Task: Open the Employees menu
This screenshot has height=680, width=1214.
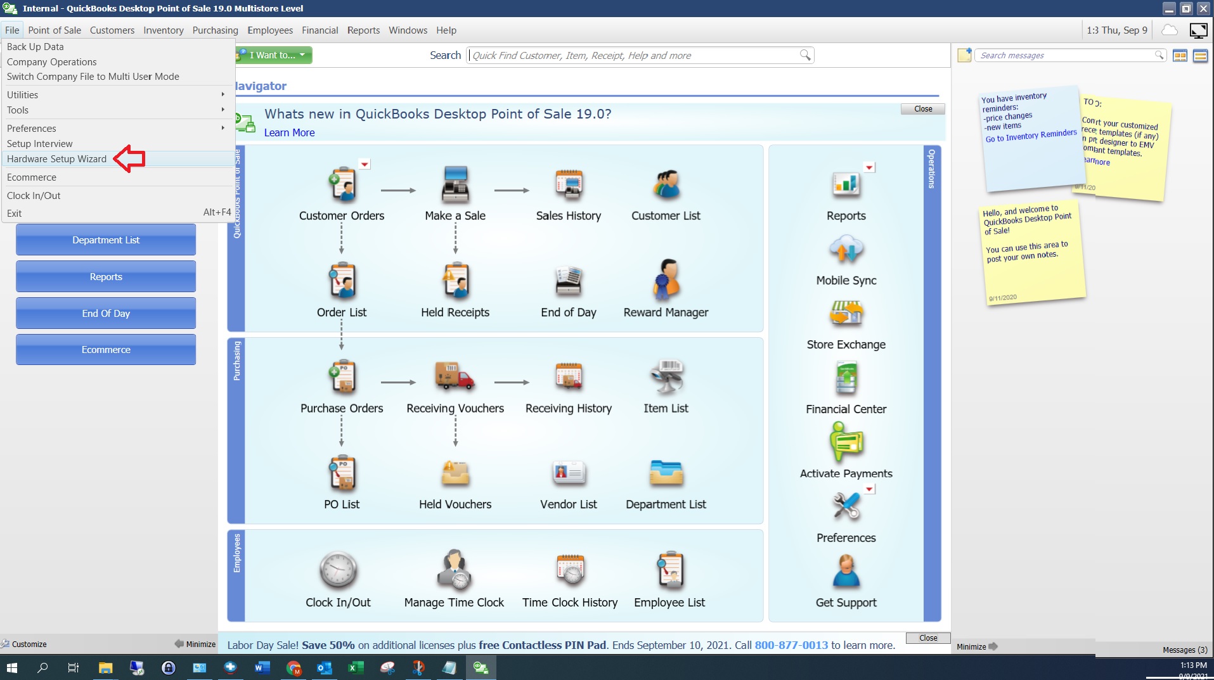Action: 270,30
